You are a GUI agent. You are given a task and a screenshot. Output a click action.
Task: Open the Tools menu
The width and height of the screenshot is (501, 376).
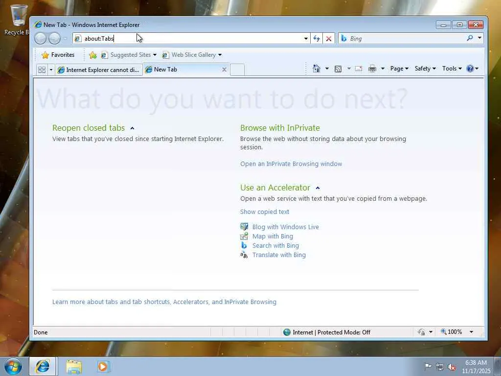(452, 69)
